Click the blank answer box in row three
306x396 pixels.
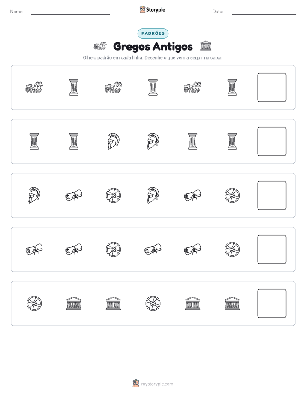[272, 195]
